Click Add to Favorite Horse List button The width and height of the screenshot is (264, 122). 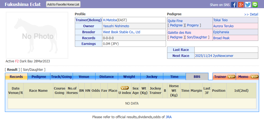(x=63, y=4)
